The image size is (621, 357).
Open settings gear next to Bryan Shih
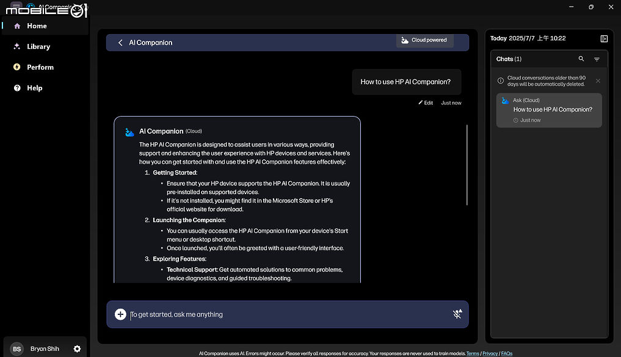77,348
